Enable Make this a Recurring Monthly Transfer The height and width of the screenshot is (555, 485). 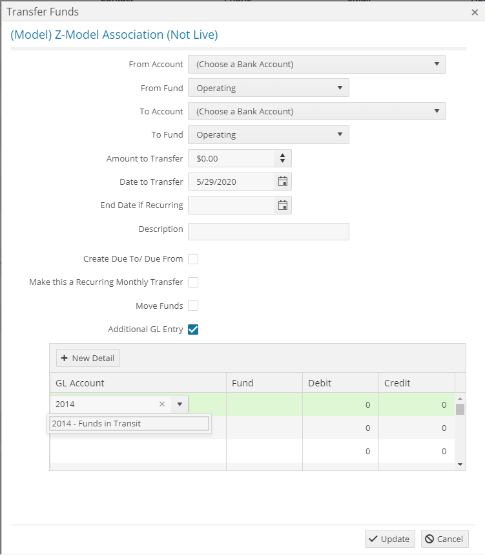(x=193, y=282)
